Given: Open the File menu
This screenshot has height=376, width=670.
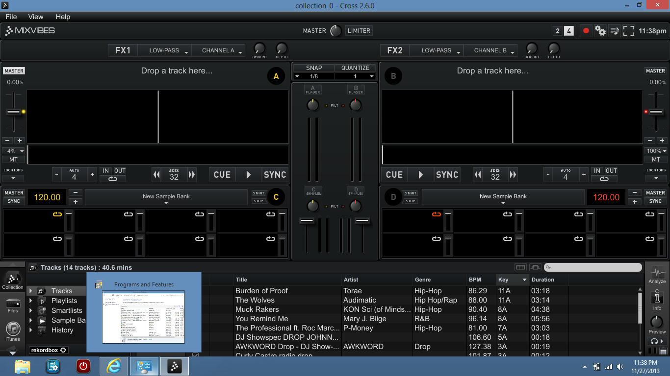Looking at the screenshot, I should [11, 17].
